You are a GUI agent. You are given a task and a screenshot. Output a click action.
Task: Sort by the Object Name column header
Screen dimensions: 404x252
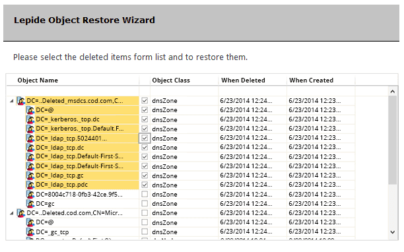38,80
